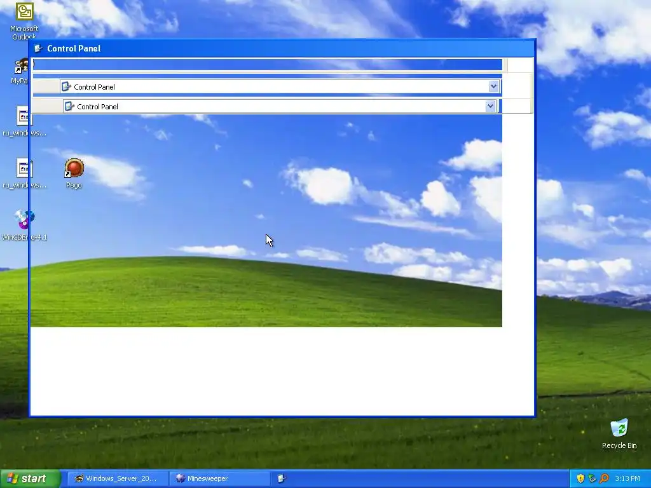This screenshot has height=488, width=651.
Task: Expand the lower Control Panel address dropdown arrow
Action: 490,106
